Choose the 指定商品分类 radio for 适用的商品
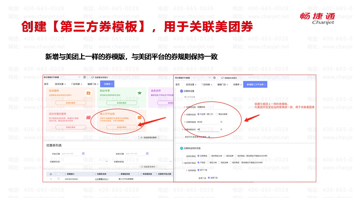Image resolution: width=353 pixels, height=198 pixels. pos(210,156)
